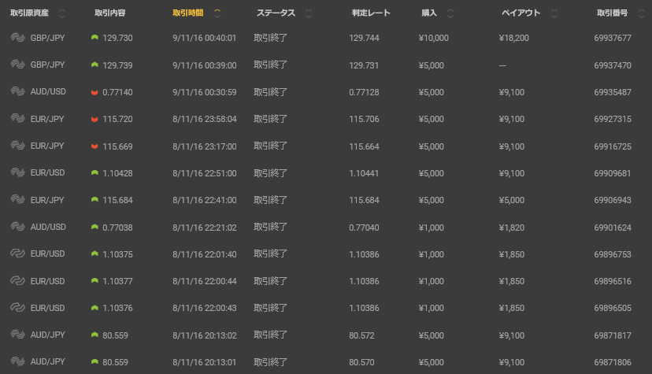Sort trades using the 購入 arrow
The width and height of the screenshot is (652, 374).
(x=450, y=13)
